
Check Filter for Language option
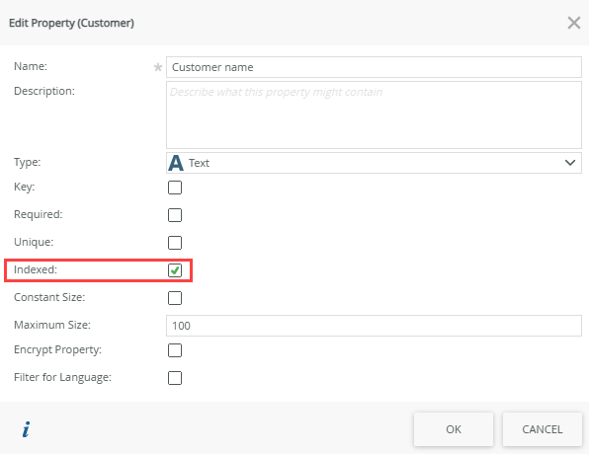click(175, 378)
